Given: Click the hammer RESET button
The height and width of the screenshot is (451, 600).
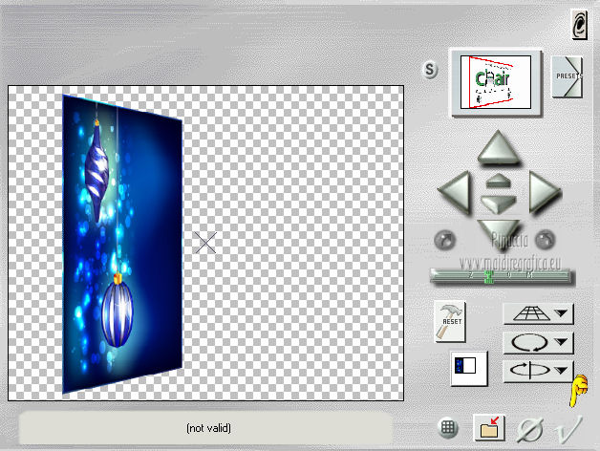Looking at the screenshot, I should (x=450, y=321).
